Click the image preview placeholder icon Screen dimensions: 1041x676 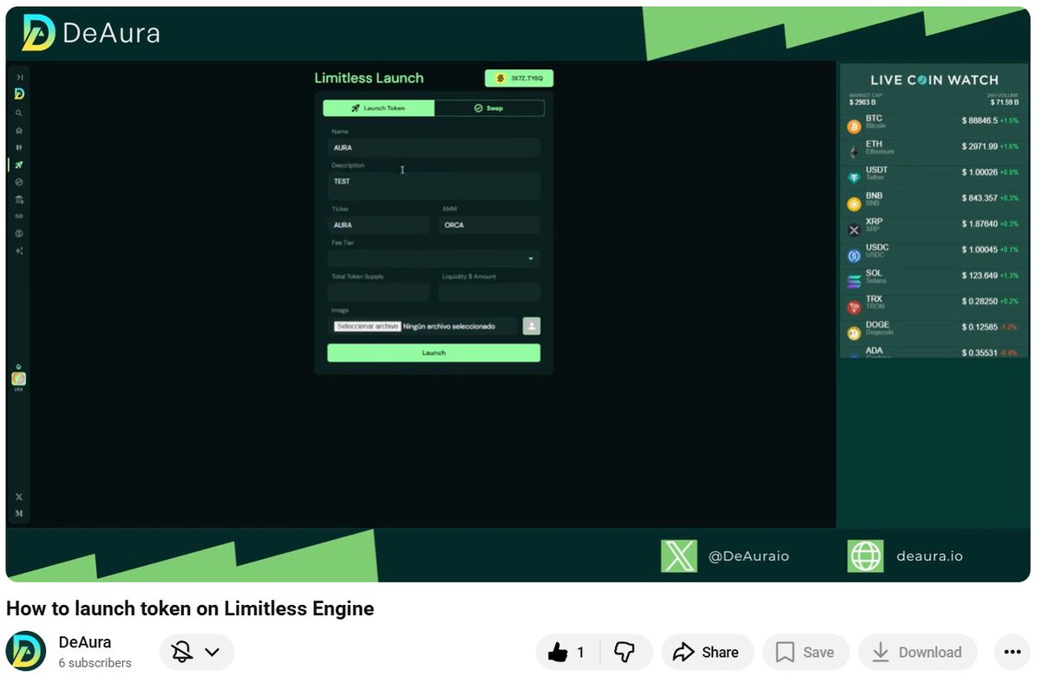click(x=532, y=326)
